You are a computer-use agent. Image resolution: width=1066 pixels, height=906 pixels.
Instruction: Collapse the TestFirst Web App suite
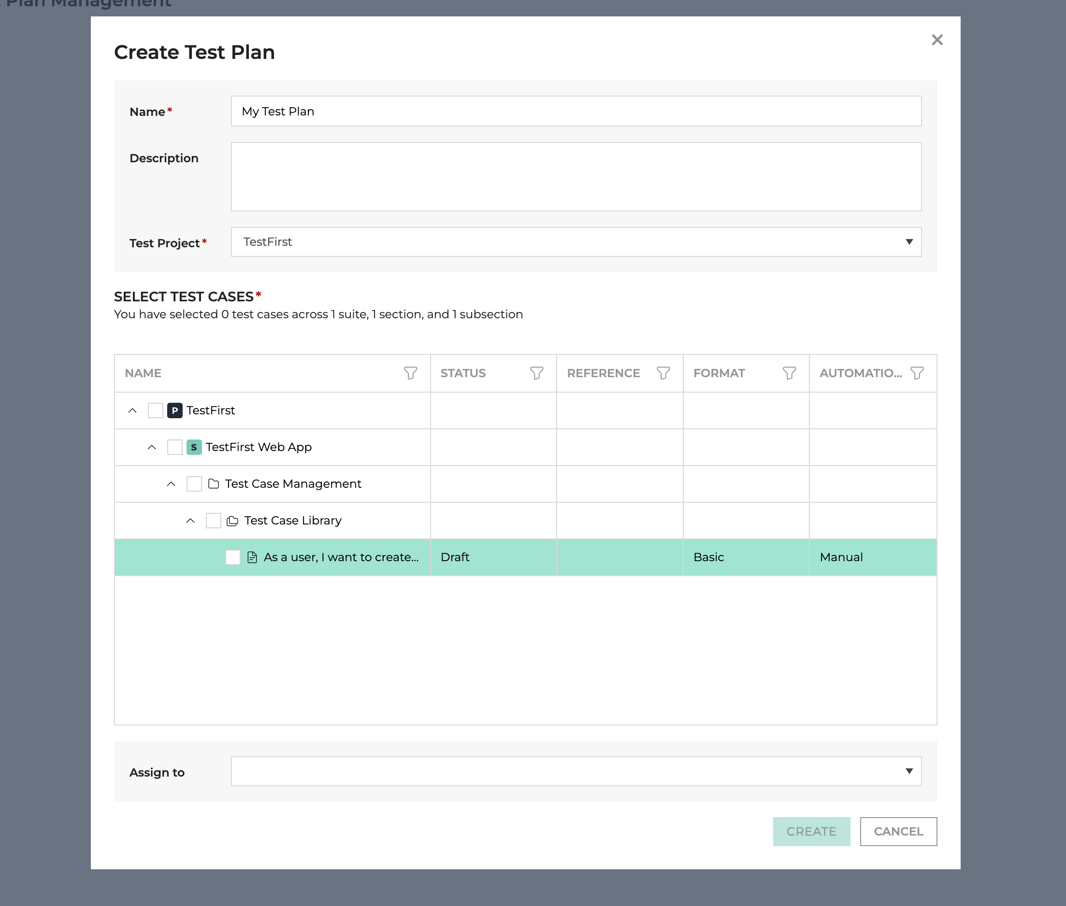click(x=152, y=447)
